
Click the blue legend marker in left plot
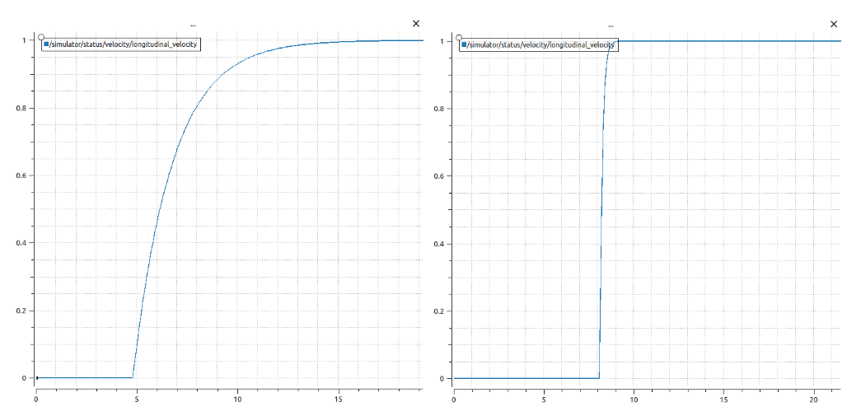(47, 44)
